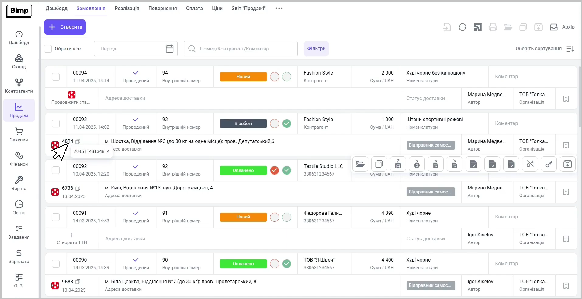Open the Архів inbox
Screen dimensions: 582x299
pyautogui.click(x=562, y=27)
